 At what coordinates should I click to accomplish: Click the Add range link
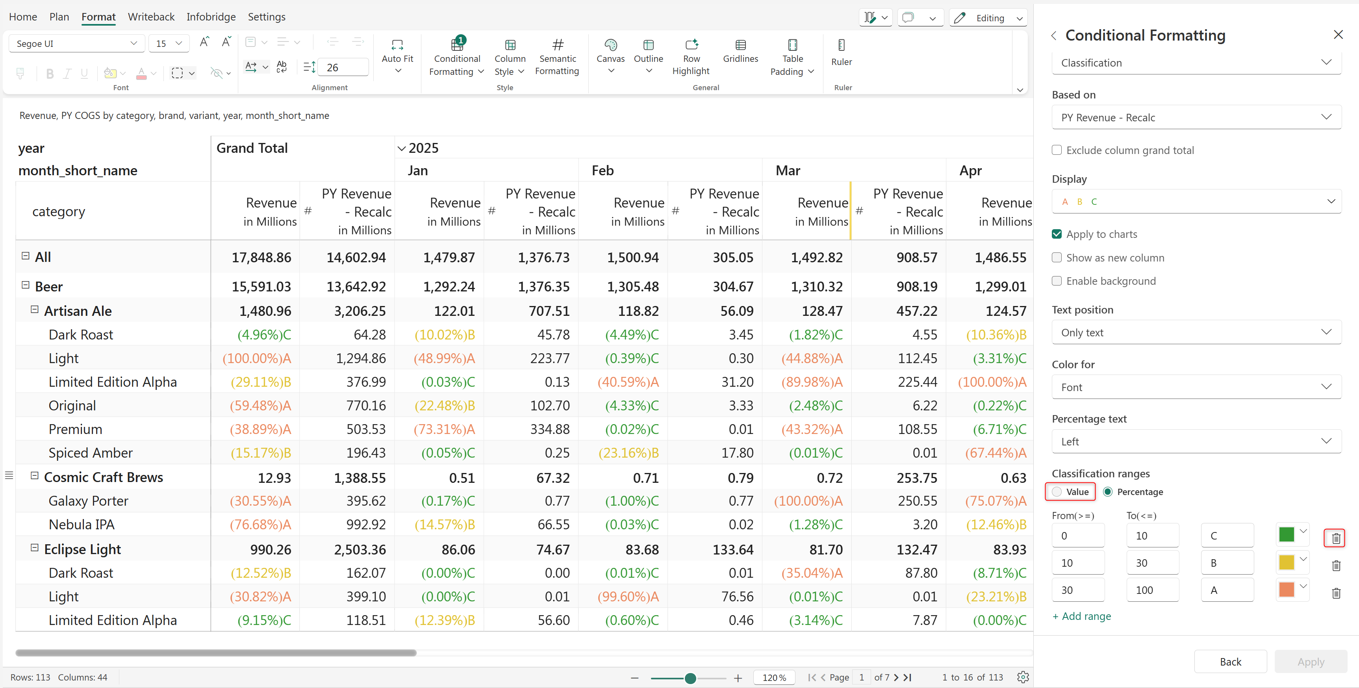coord(1081,616)
